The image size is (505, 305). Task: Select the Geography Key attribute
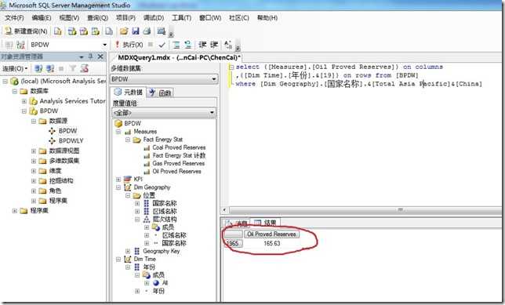pyautogui.click(x=161, y=251)
